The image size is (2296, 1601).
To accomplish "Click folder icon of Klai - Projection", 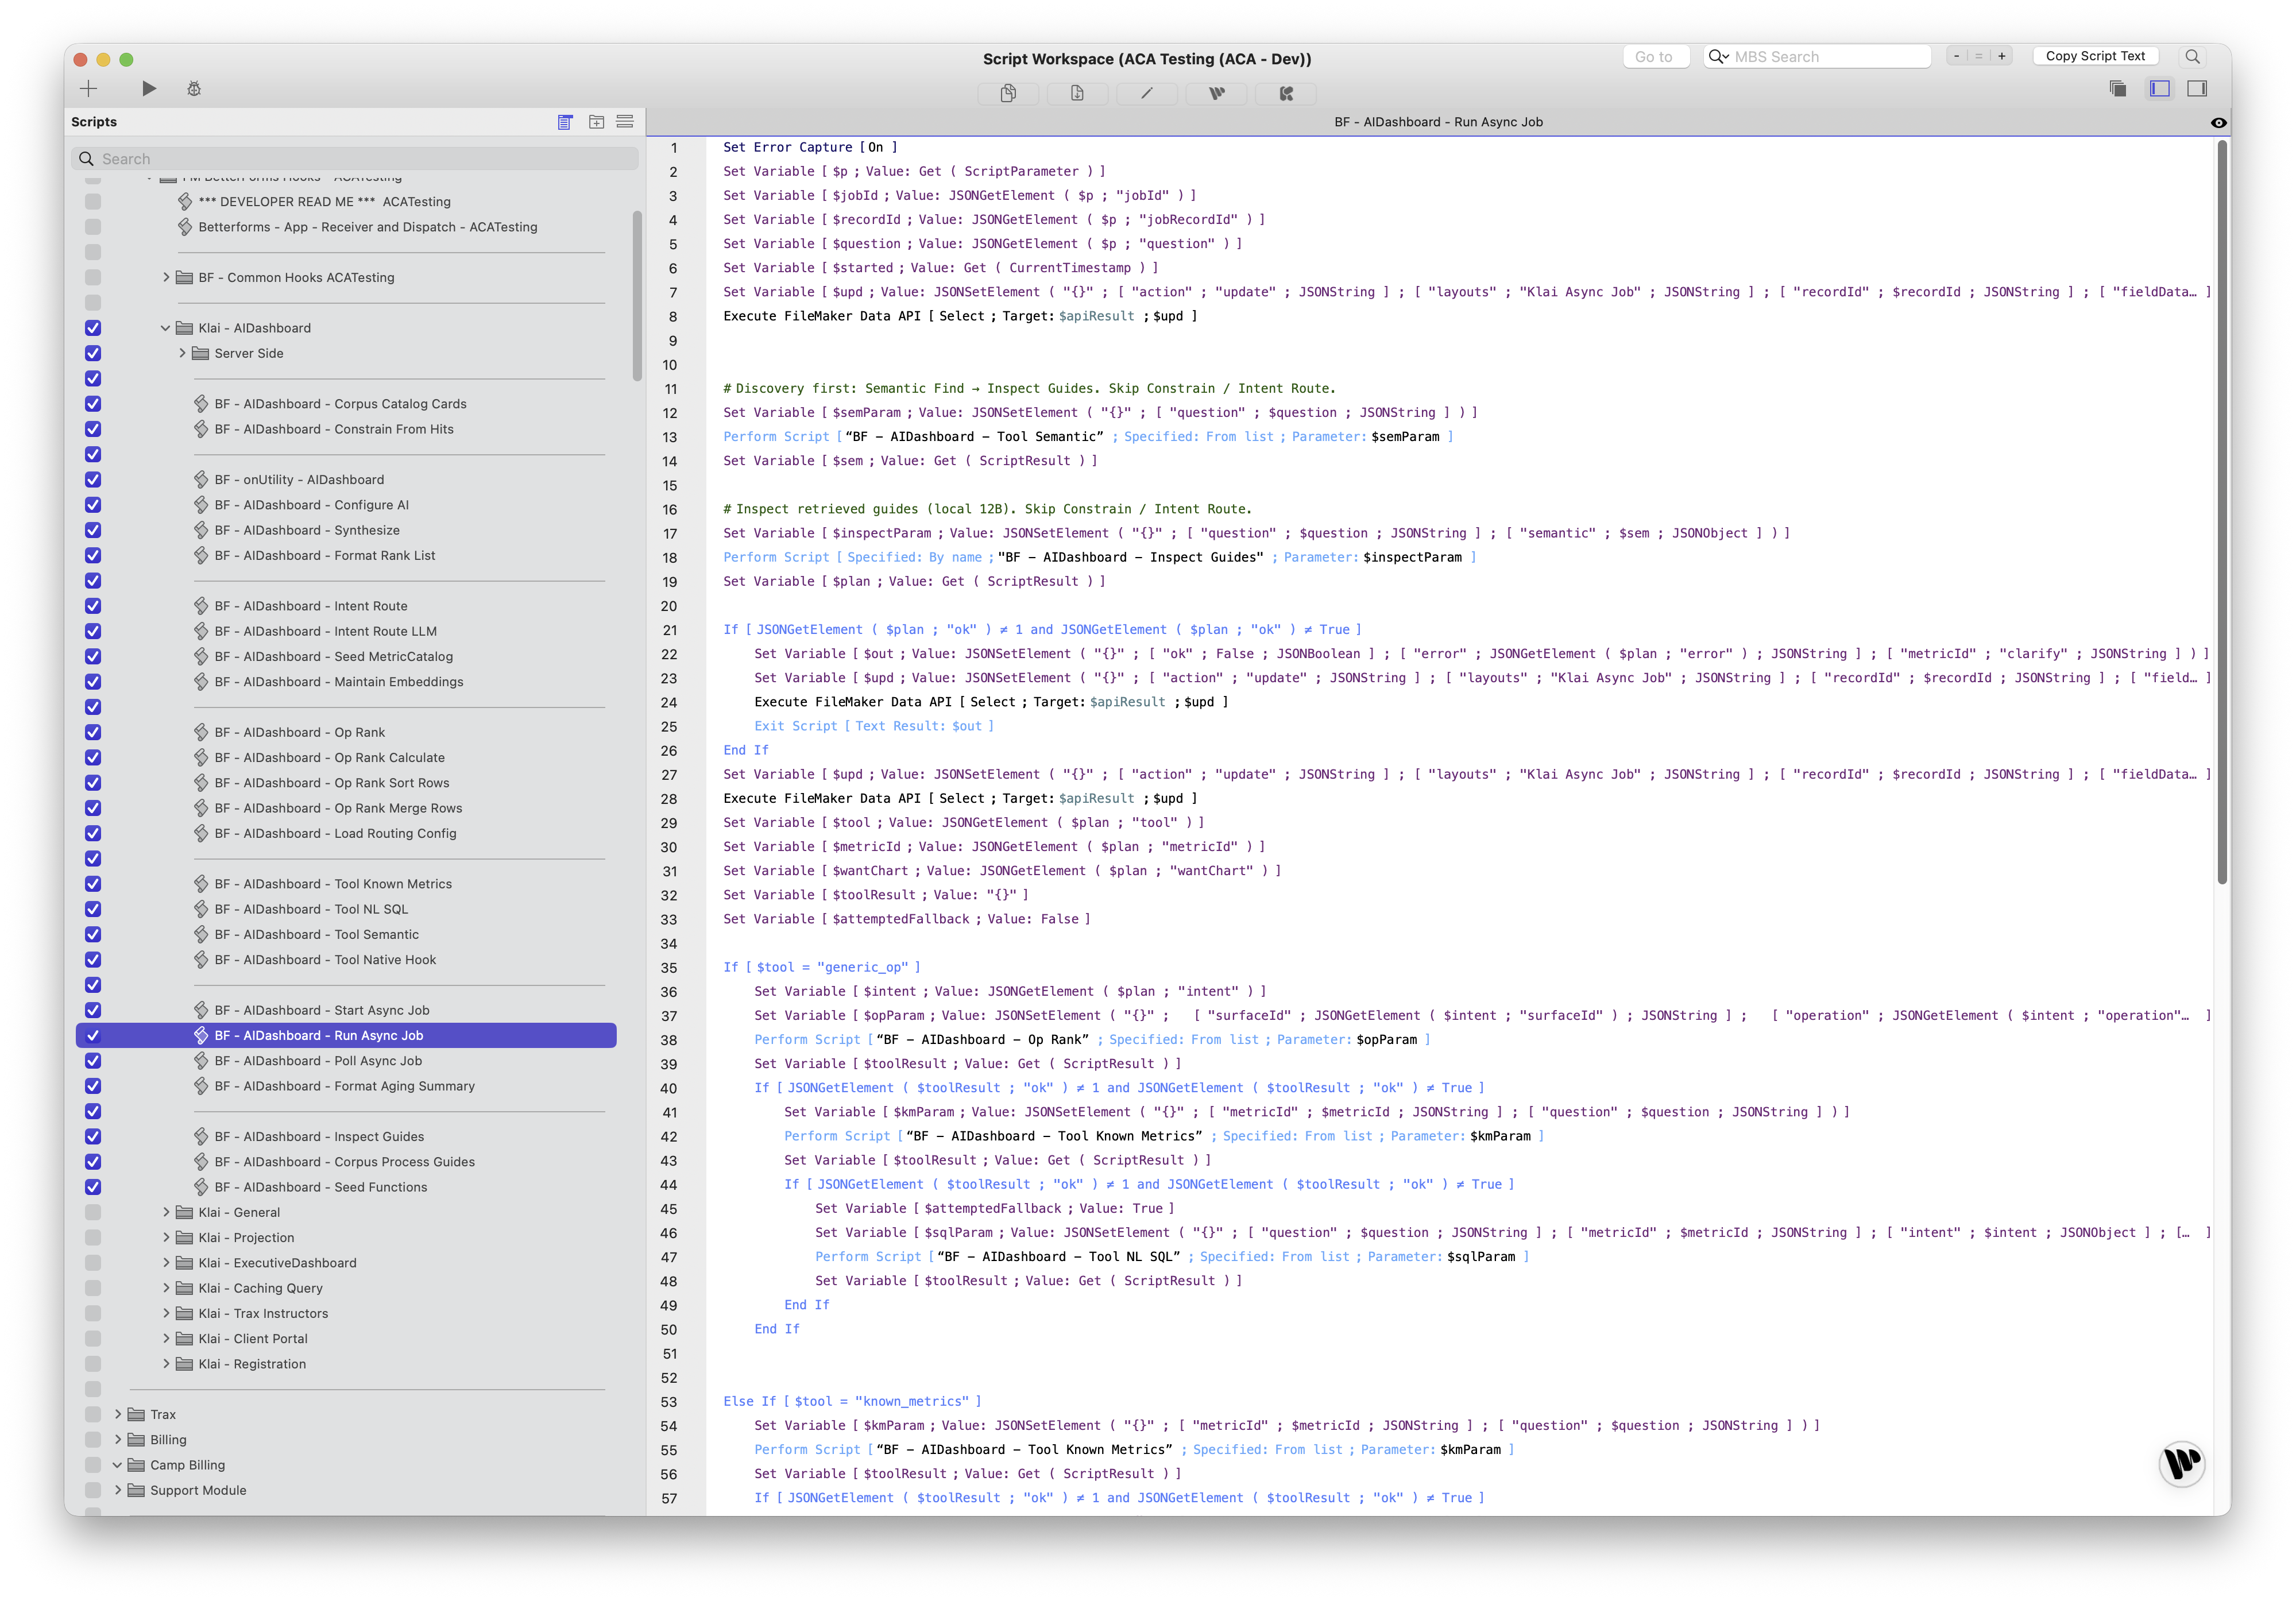I will pos(184,1238).
